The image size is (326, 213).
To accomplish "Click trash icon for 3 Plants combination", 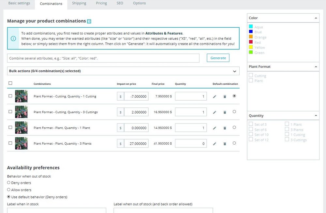I will pos(225,144).
